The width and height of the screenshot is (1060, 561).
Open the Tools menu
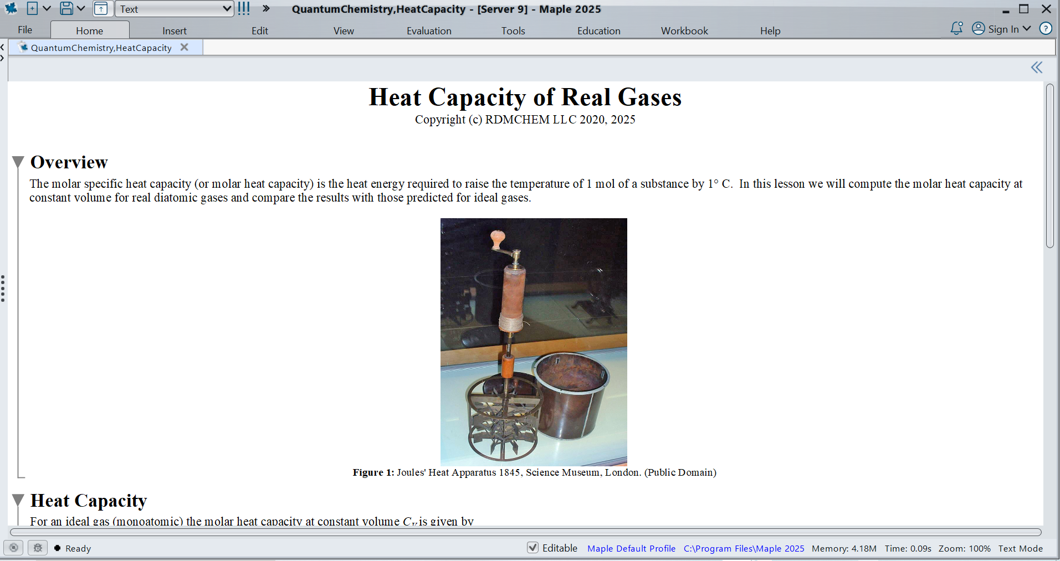[513, 30]
